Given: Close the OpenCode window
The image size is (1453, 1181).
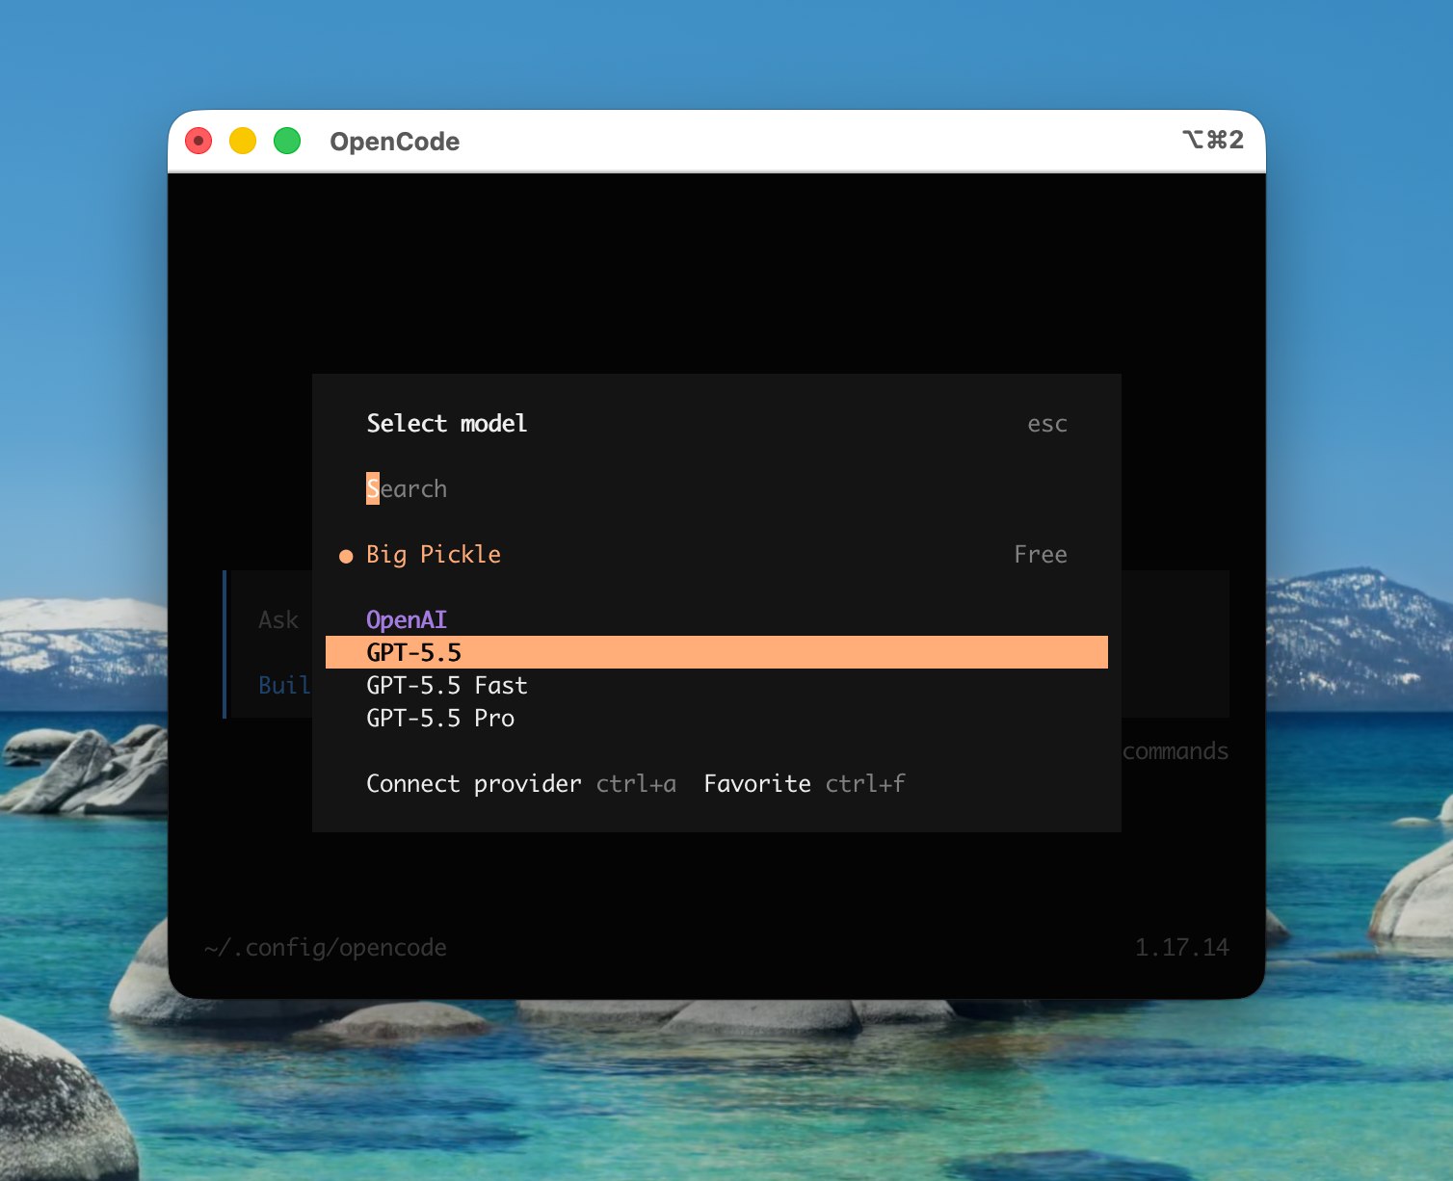Looking at the screenshot, I should [198, 141].
